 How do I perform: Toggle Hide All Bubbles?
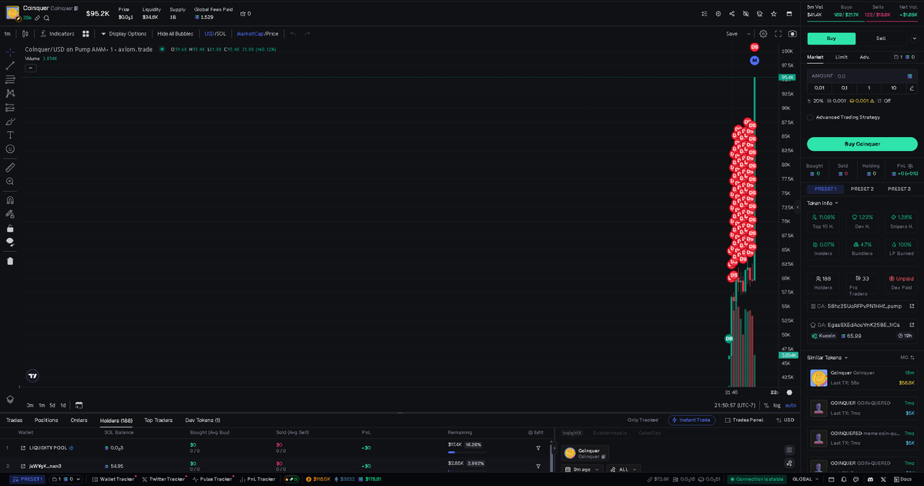[175, 34]
